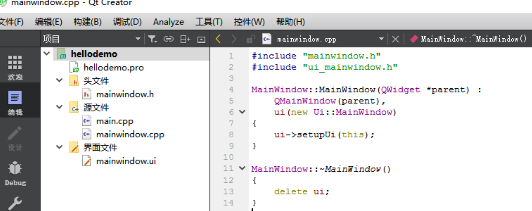Image resolution: width=532 pixels, height=211 pixels.
Task: Split the project panel
Action: [x=185, y=39]
